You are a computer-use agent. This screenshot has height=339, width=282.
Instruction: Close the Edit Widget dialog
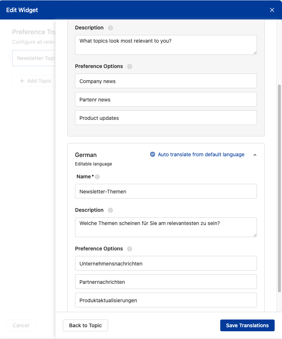pos(272,10)
